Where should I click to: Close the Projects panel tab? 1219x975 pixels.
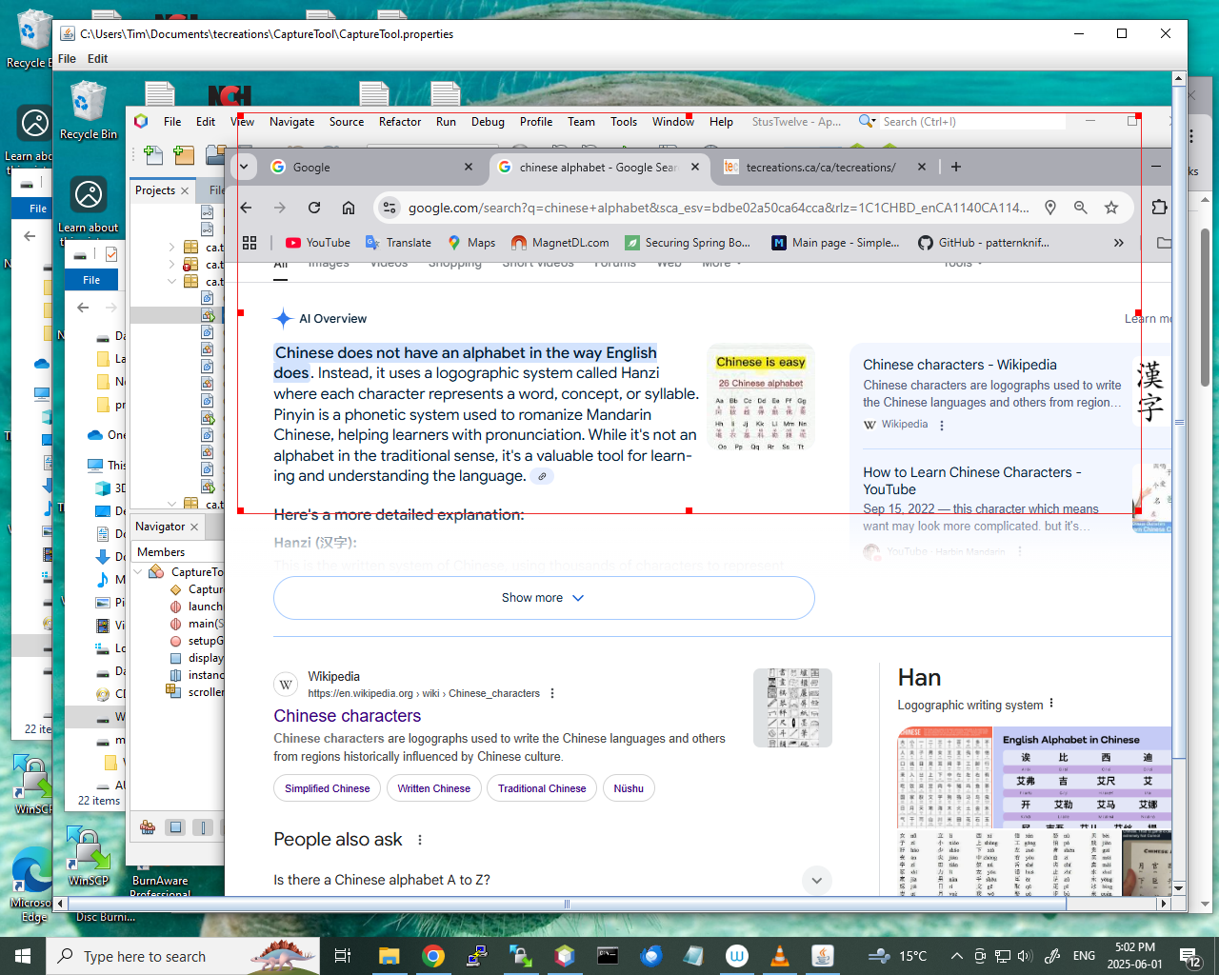[185, 190]
